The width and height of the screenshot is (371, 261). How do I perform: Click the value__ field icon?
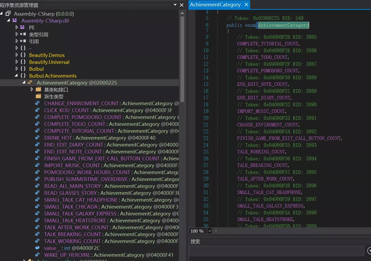[38, 248]
